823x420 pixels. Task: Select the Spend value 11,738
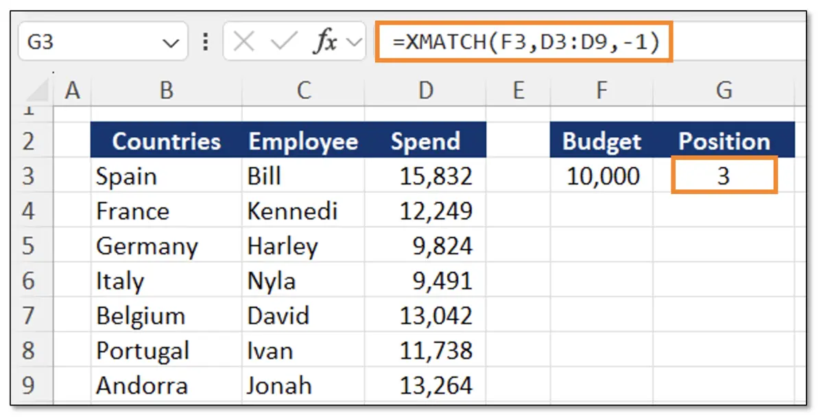pyautogui.click(x=426, y=351)
